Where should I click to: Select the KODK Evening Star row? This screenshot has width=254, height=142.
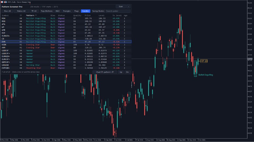pos(66,45)
